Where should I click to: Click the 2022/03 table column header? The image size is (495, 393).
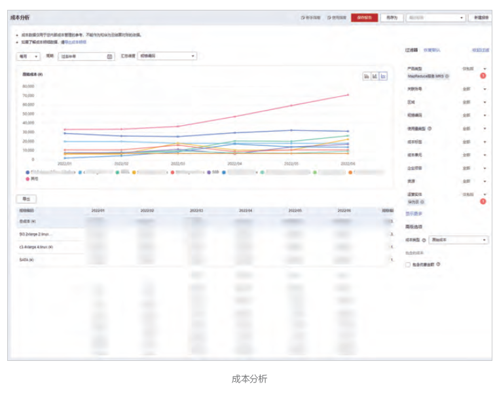[x=196, y=210]
